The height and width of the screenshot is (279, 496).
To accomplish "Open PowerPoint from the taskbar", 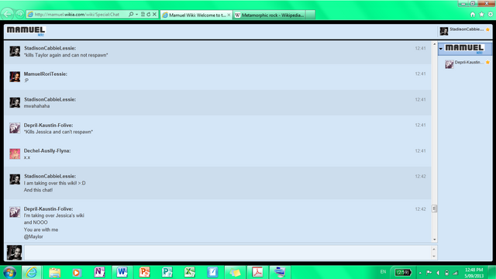I will click(x=145, y=272).
